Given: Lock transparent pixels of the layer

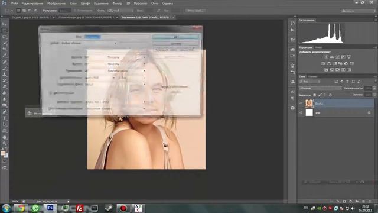Looking at the screenshot, I should pos(315,95).
